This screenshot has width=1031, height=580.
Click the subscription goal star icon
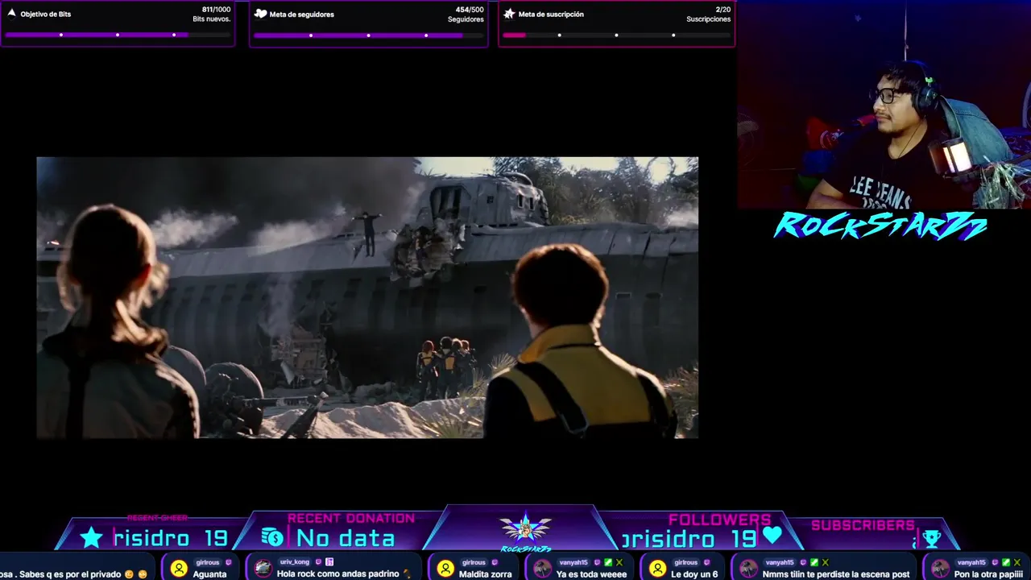click(509, 14)
